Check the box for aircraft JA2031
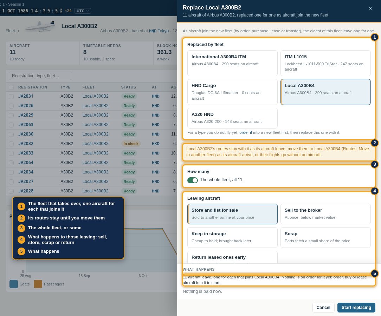The height and width of the screenshot is (316, 381). [11, 96]
